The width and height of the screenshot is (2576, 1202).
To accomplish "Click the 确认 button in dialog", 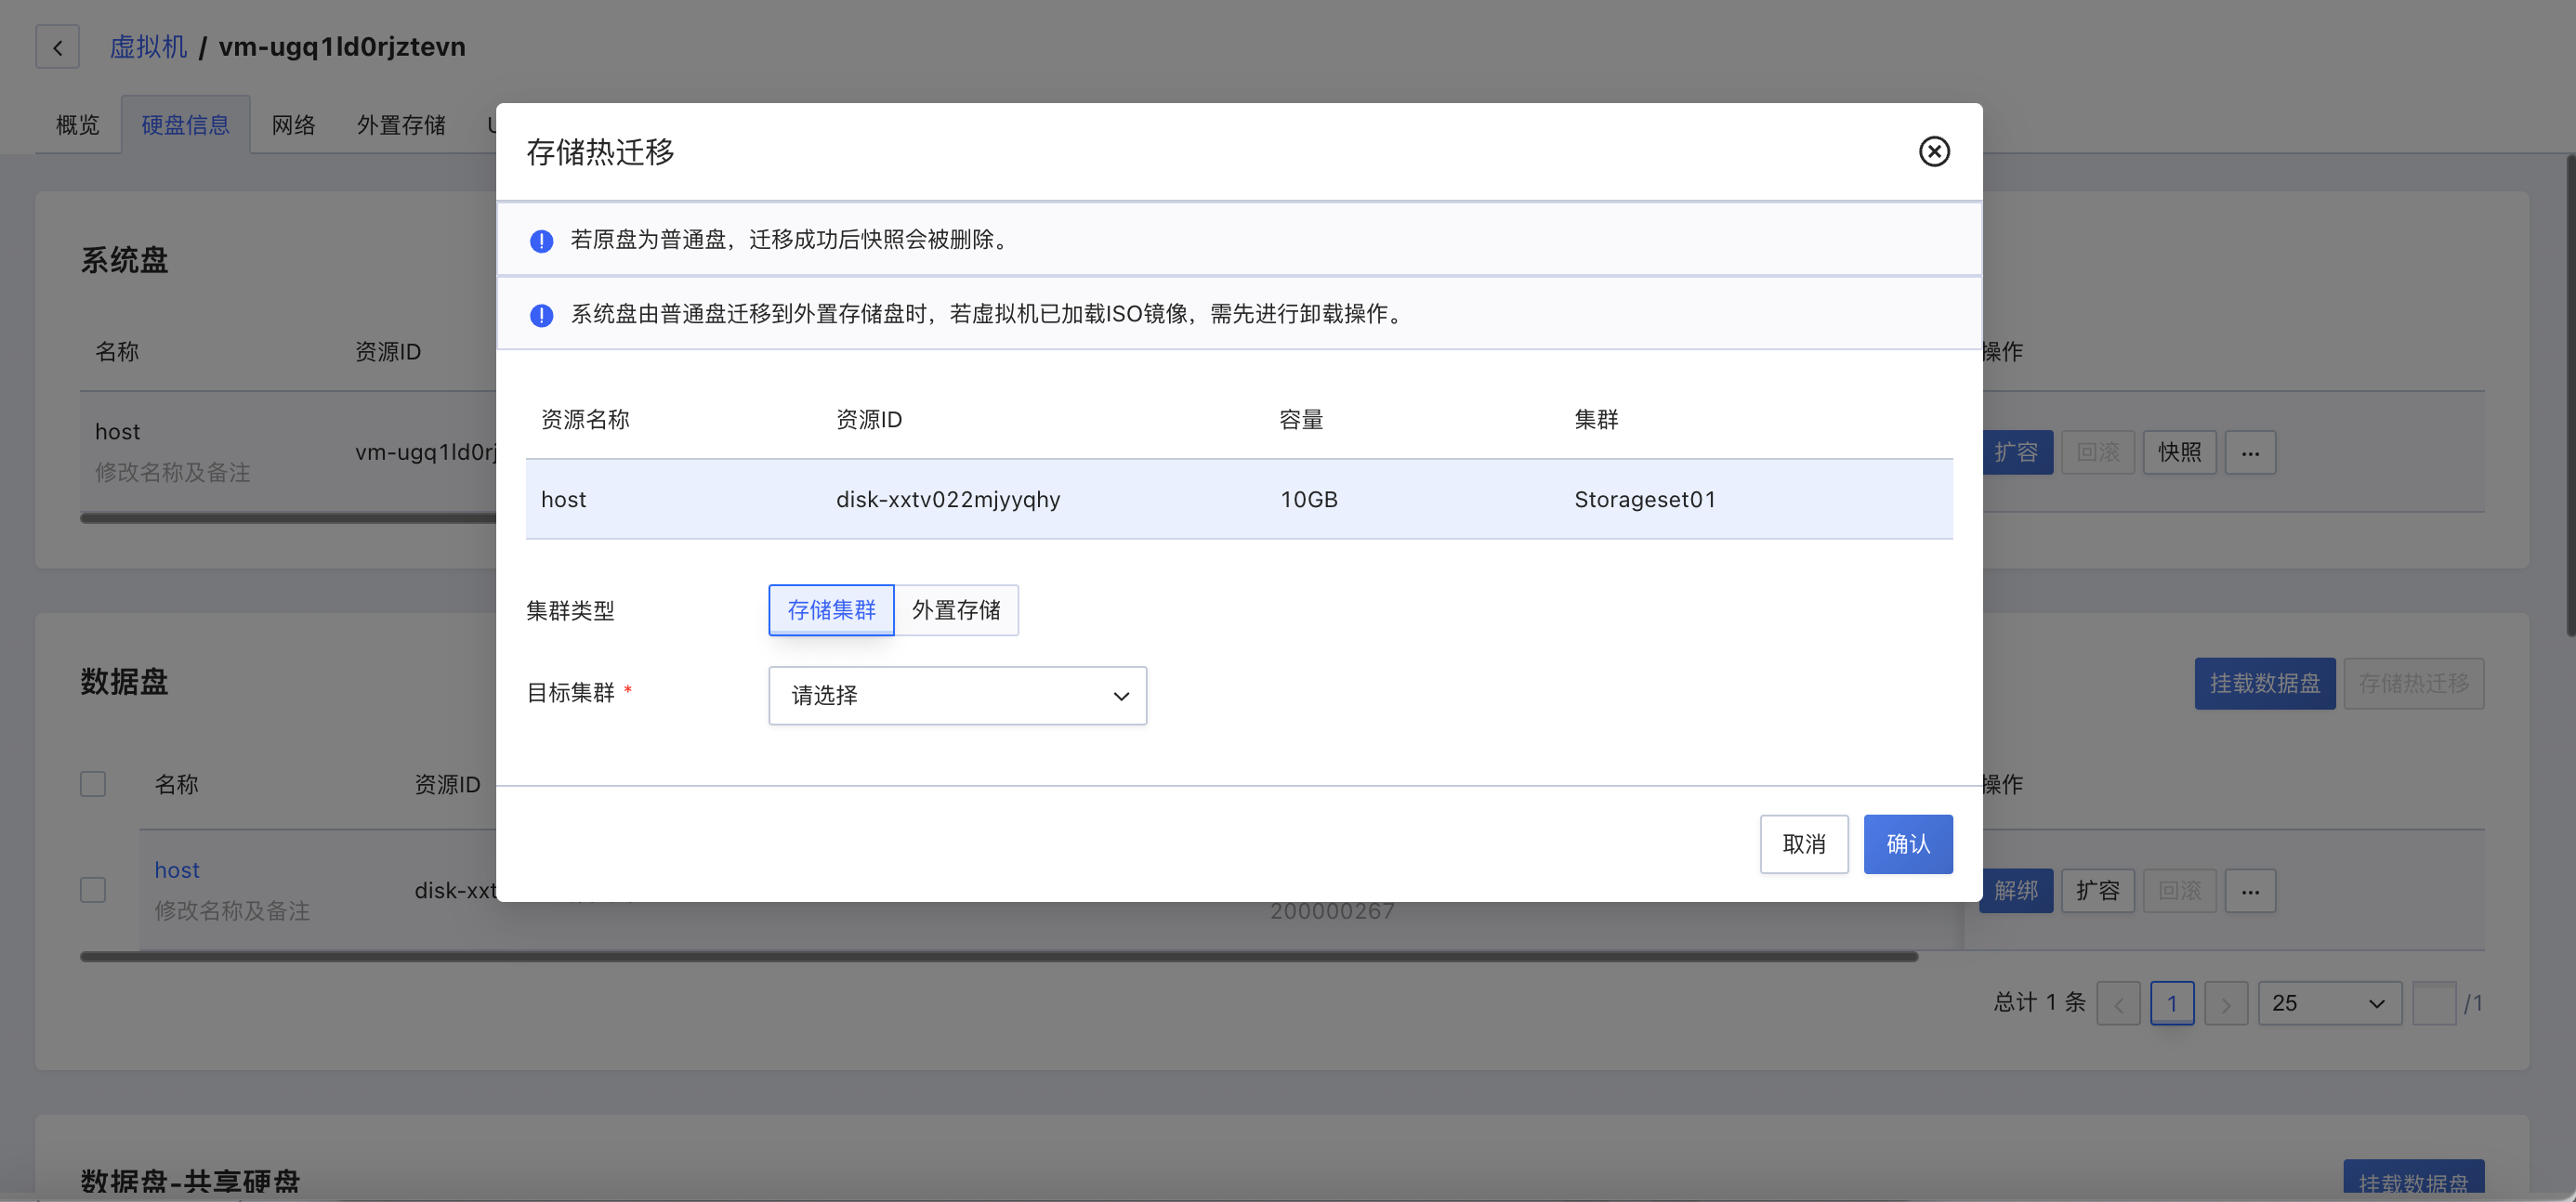I will [1907, 844].
